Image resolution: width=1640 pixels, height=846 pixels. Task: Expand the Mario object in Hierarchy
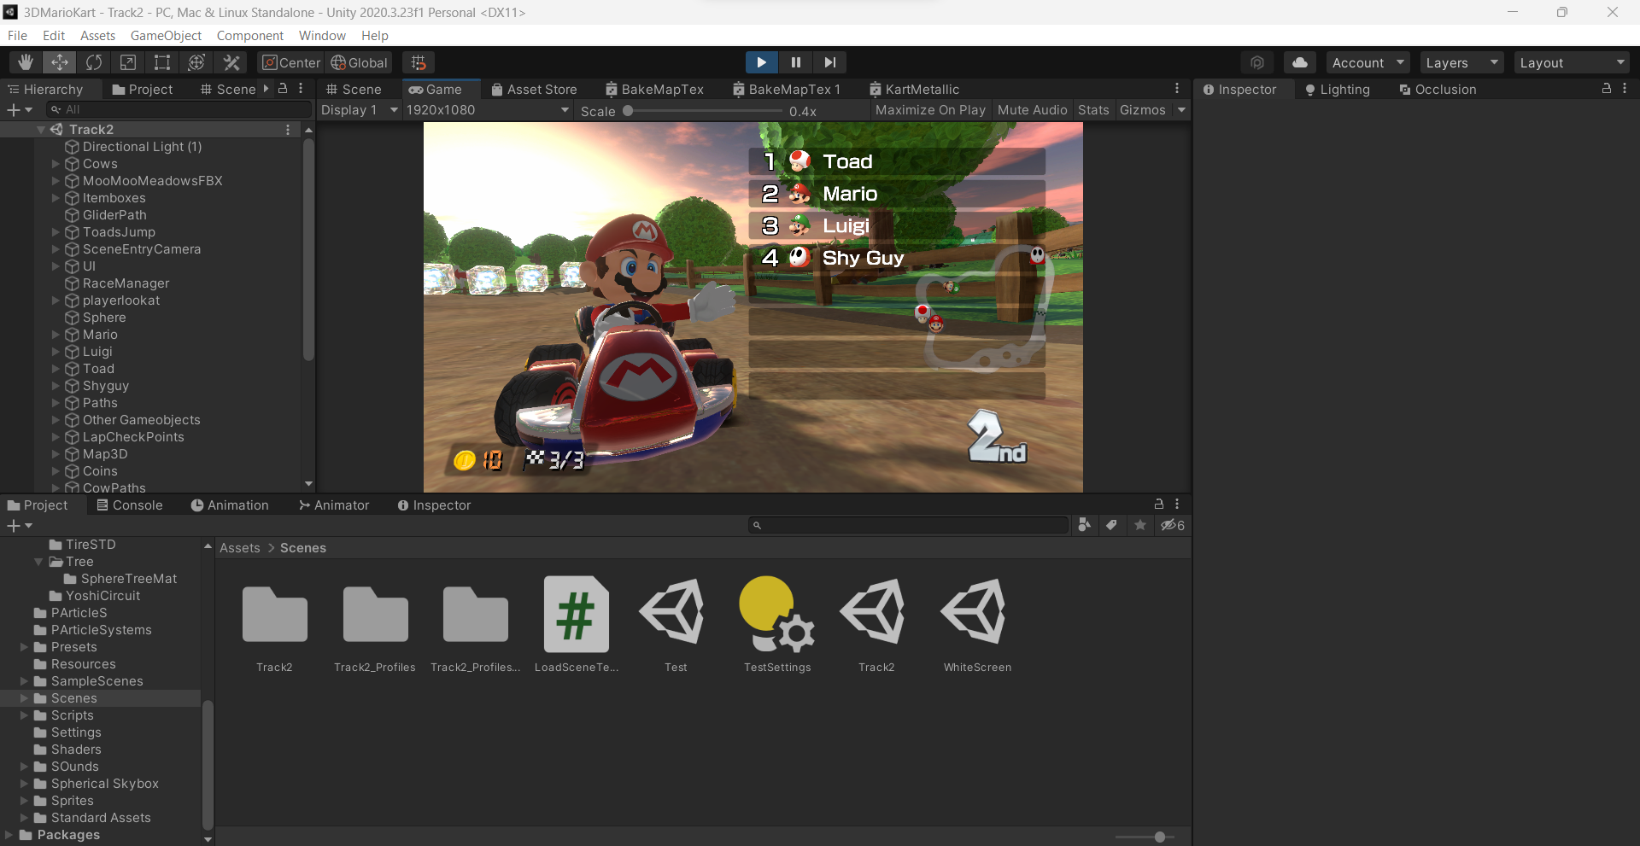click(x=56, y=335)
